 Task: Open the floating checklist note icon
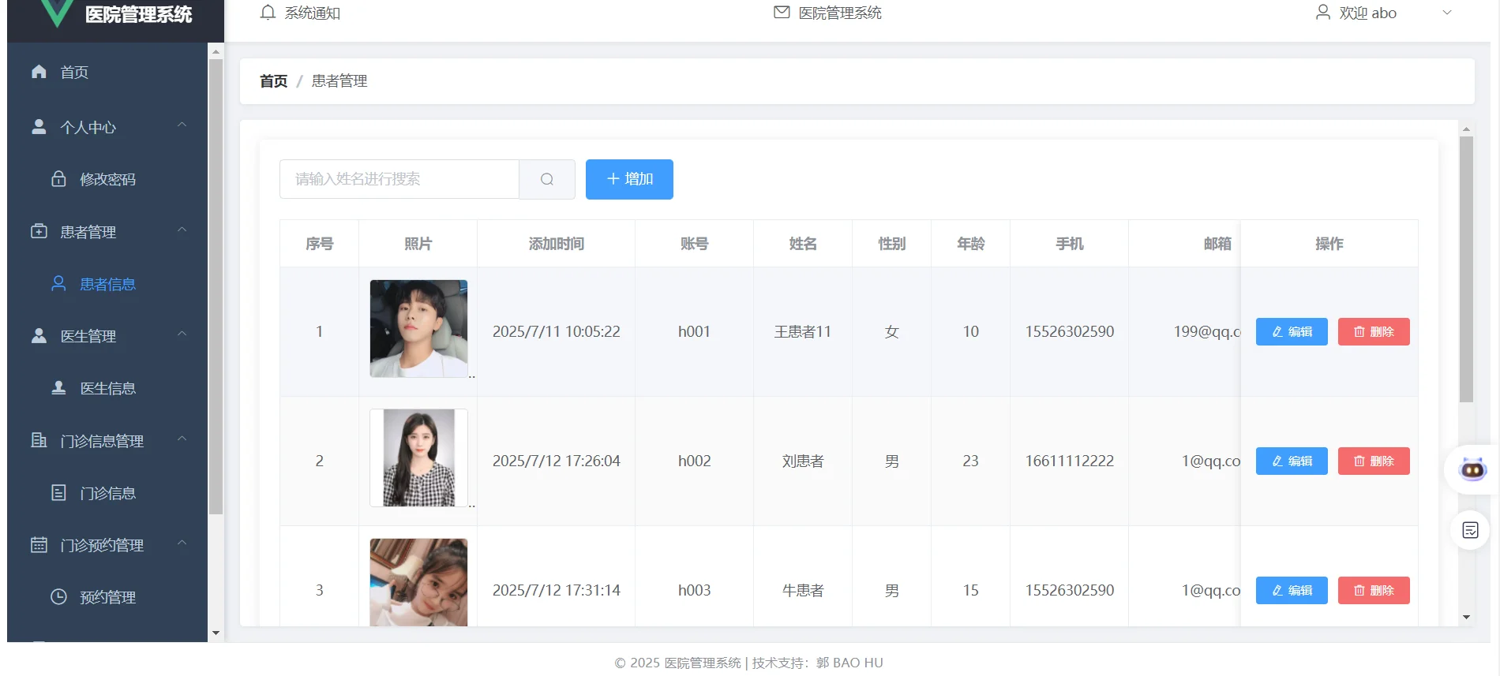[x=1470, y=530]
